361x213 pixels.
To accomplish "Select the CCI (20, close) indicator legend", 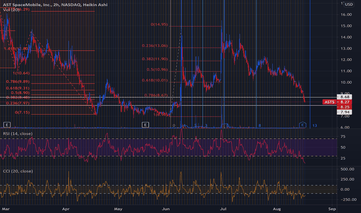I will (x=18, y=171).
